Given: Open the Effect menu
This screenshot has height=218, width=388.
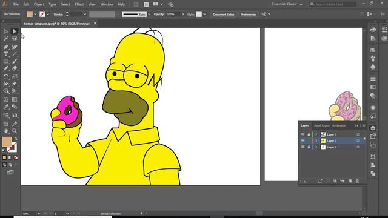Looking at the screenshot, I should click(79, 4).
